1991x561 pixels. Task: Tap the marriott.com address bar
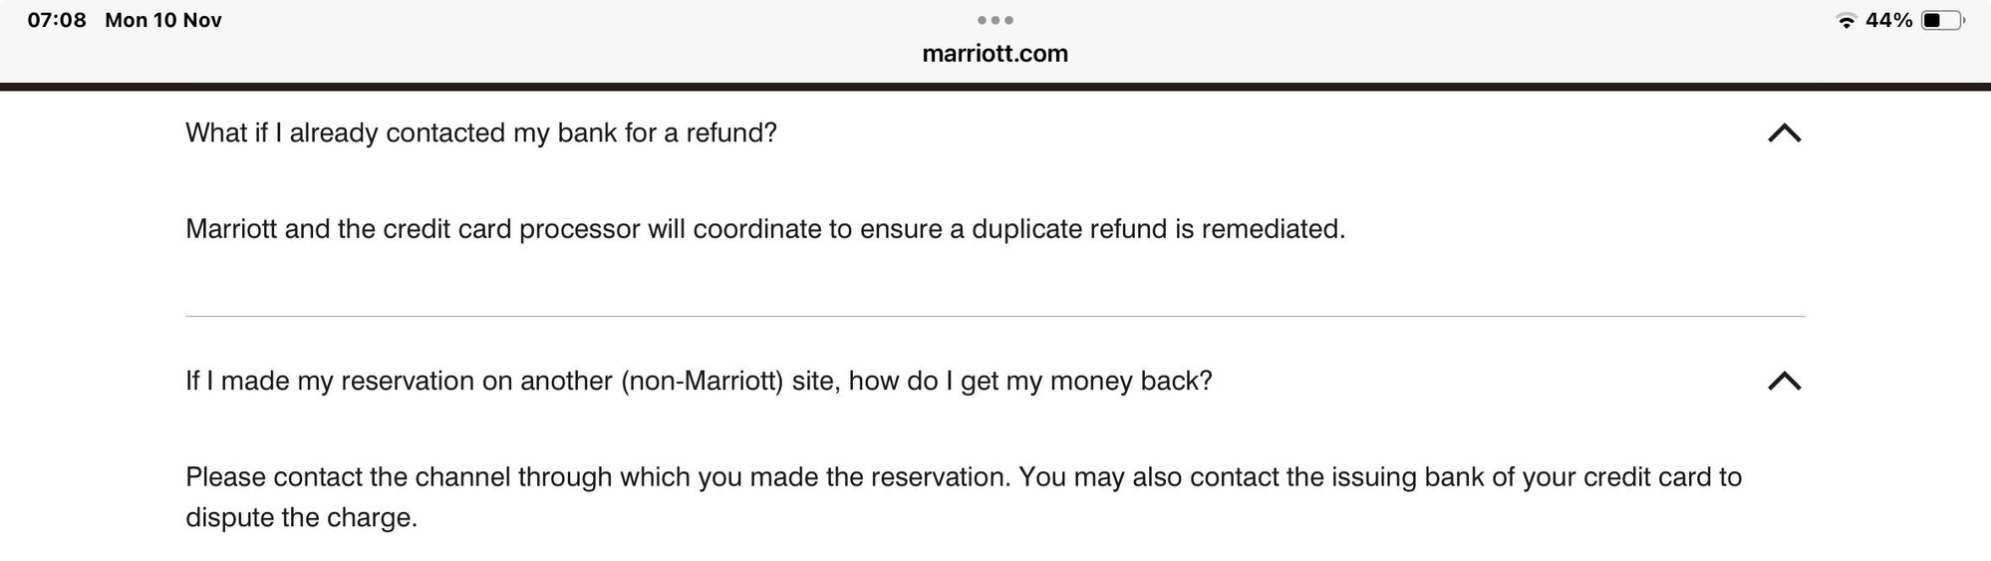(x=995, y=54)
